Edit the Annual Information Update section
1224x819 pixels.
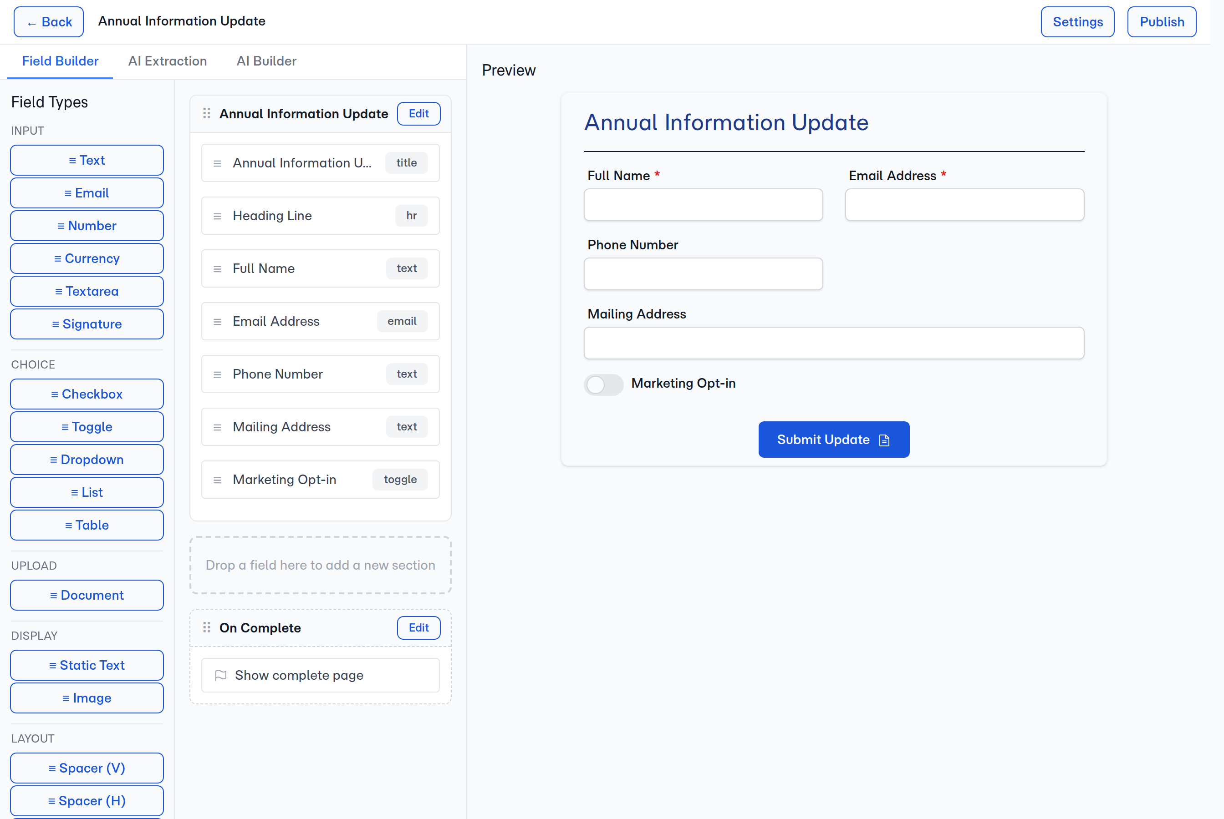(x=418, y=113)
